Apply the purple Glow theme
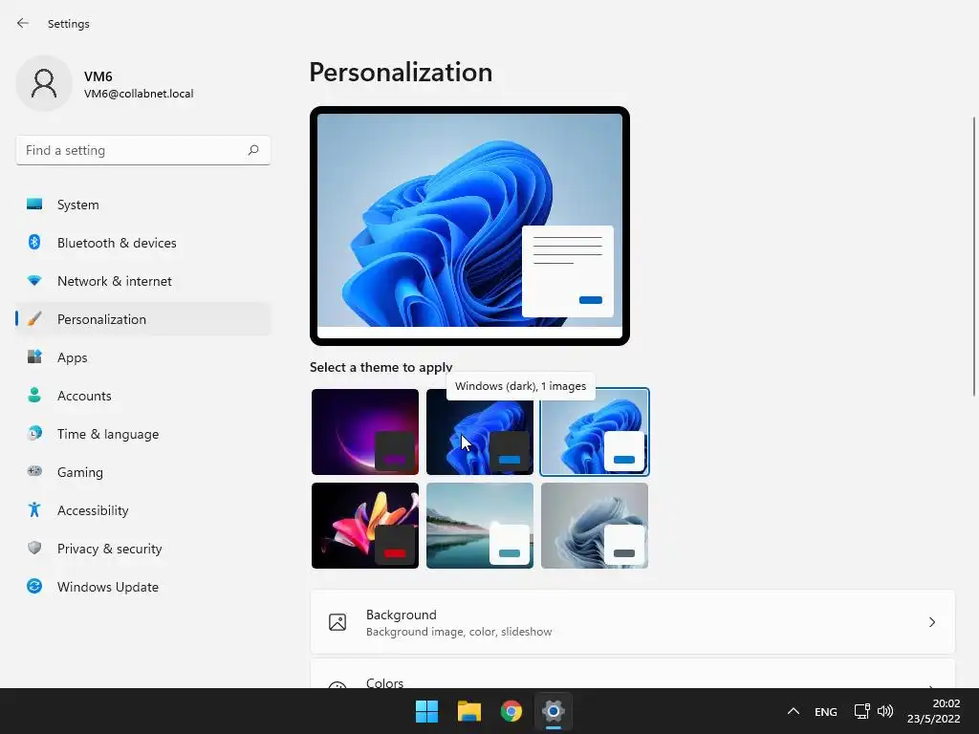This screenshot has width=979, height=734. click(365, 432)
